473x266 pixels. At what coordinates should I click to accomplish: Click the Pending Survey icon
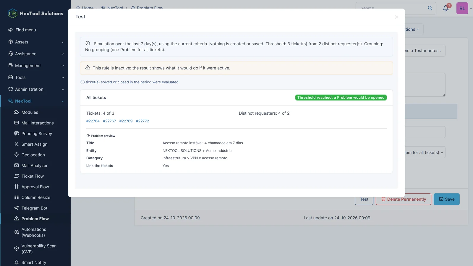[17, 134]
